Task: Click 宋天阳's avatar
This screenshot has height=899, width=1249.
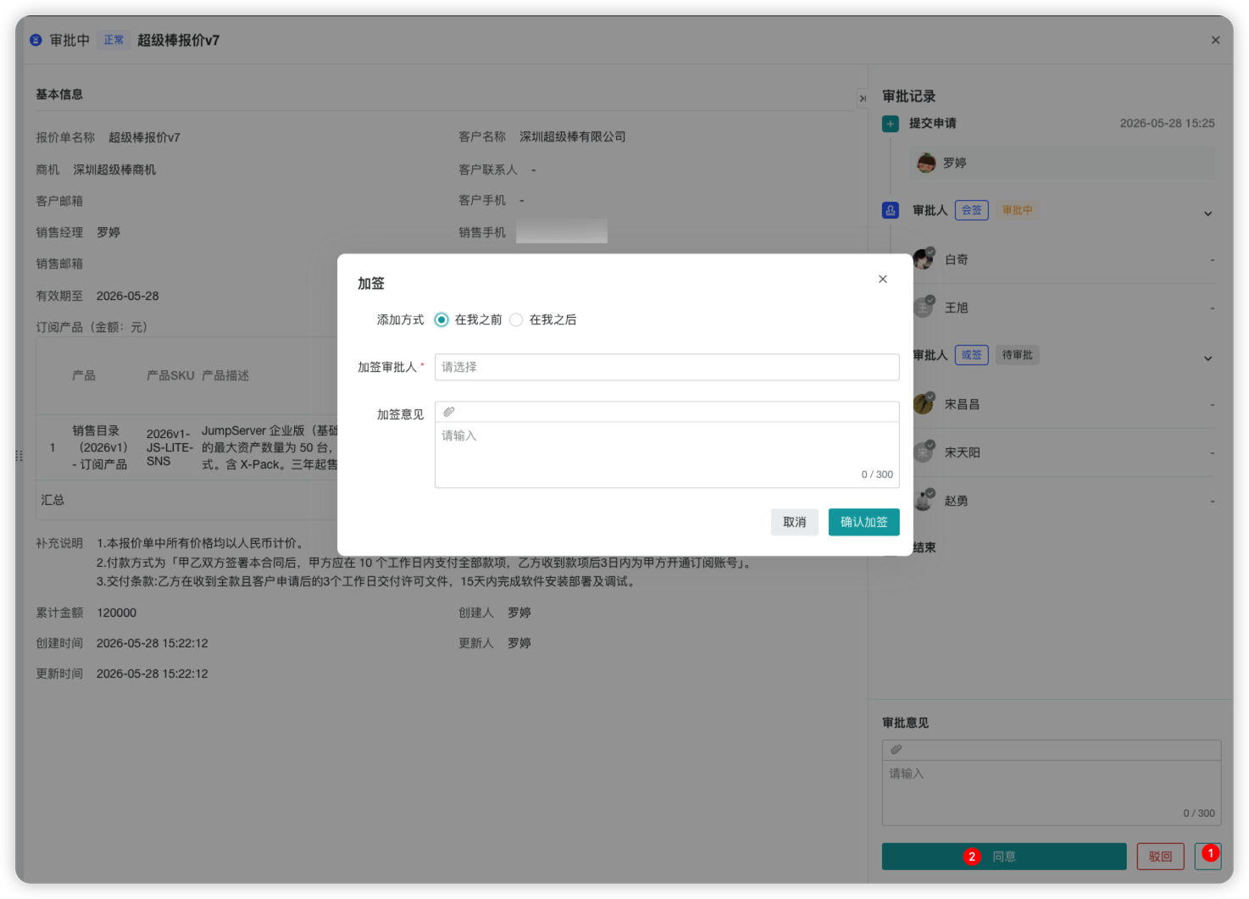Action: [x=924, y=452]
